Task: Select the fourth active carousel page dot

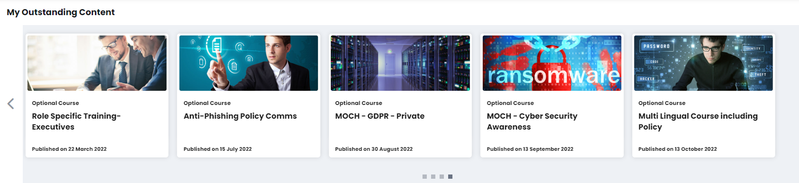Action: coord(450,176)
